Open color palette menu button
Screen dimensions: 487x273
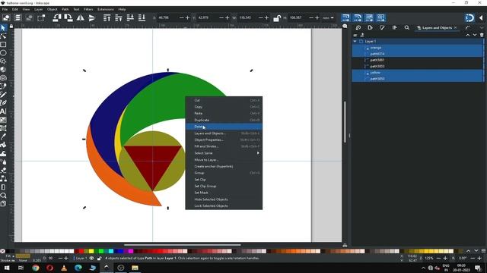483,251
